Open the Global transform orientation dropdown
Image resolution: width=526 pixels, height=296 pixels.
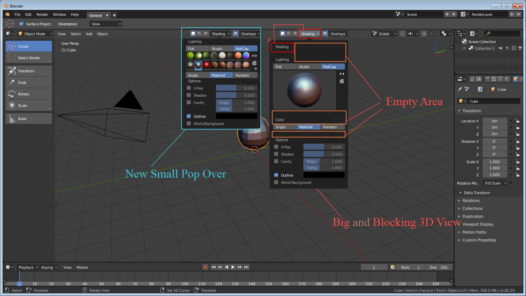click(x=384, y=34)
